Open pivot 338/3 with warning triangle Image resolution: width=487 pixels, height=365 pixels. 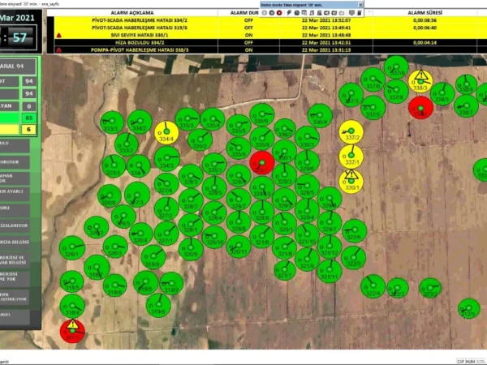pos(420,80)
